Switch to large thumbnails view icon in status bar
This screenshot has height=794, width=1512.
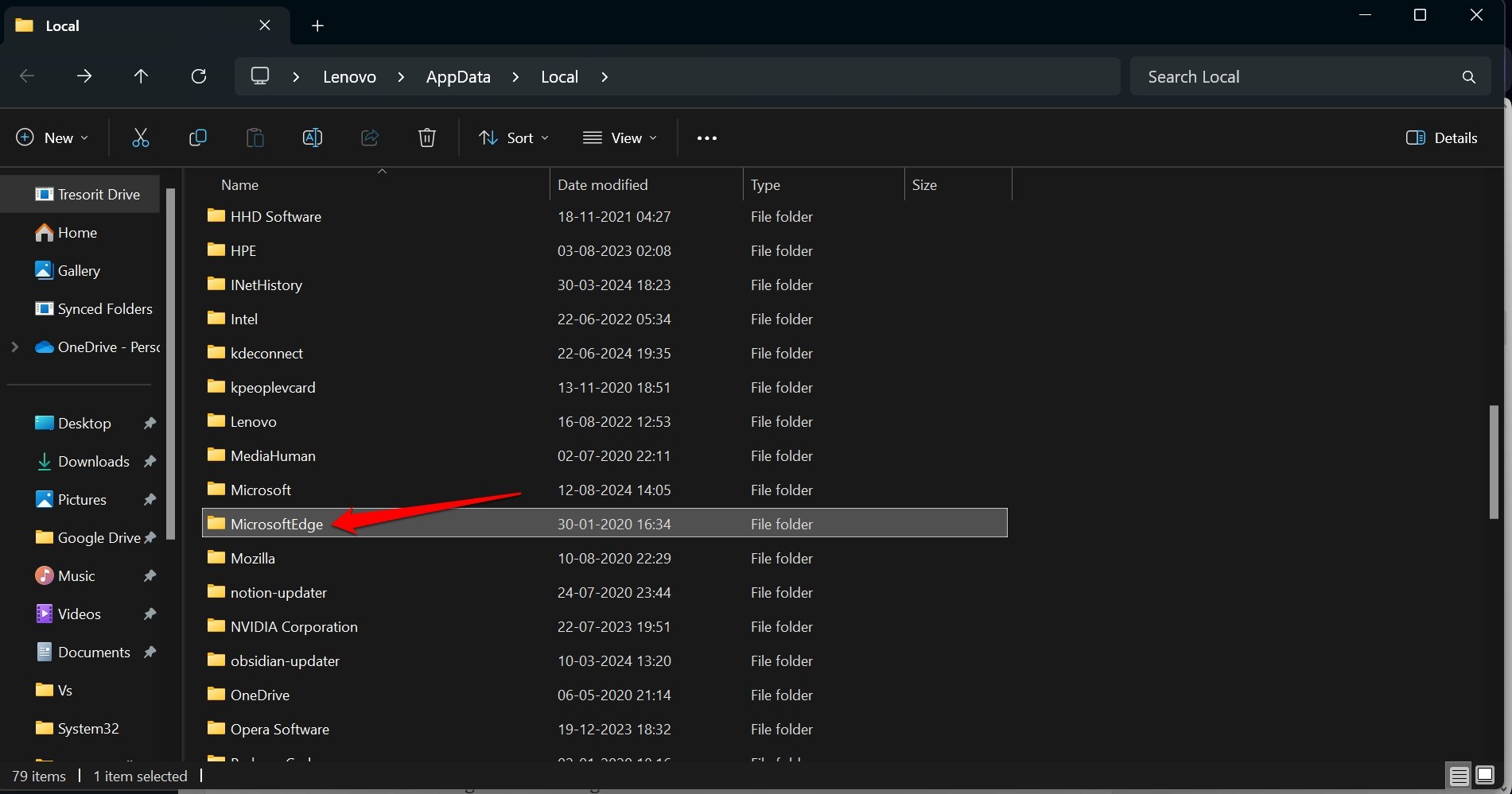[x=1485, y=776]
